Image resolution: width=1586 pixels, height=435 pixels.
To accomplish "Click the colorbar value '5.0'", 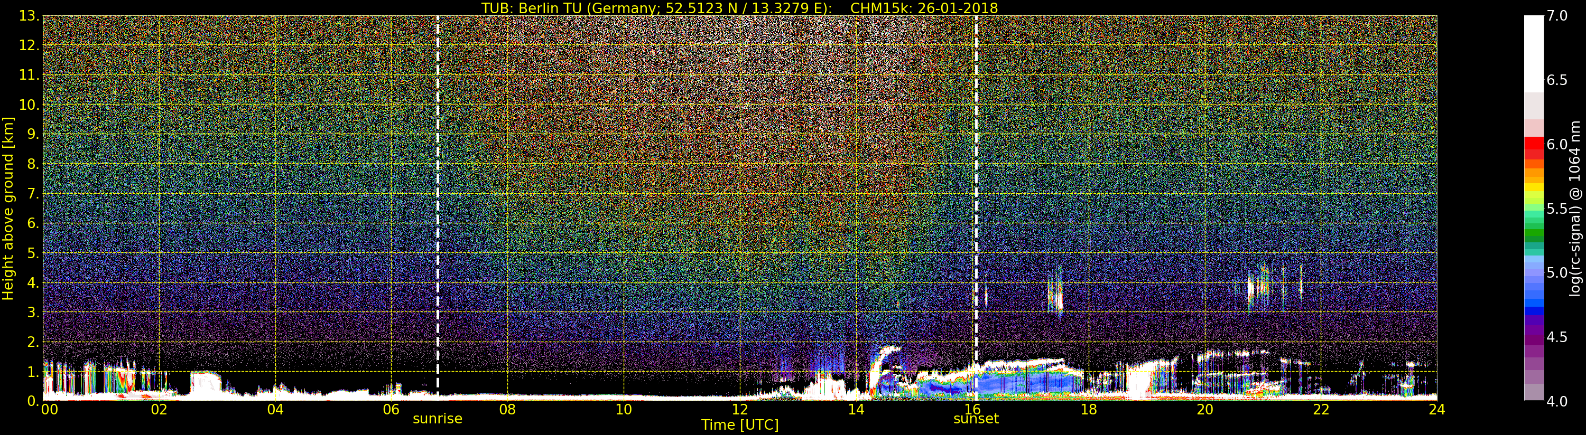I will 1557,272.
